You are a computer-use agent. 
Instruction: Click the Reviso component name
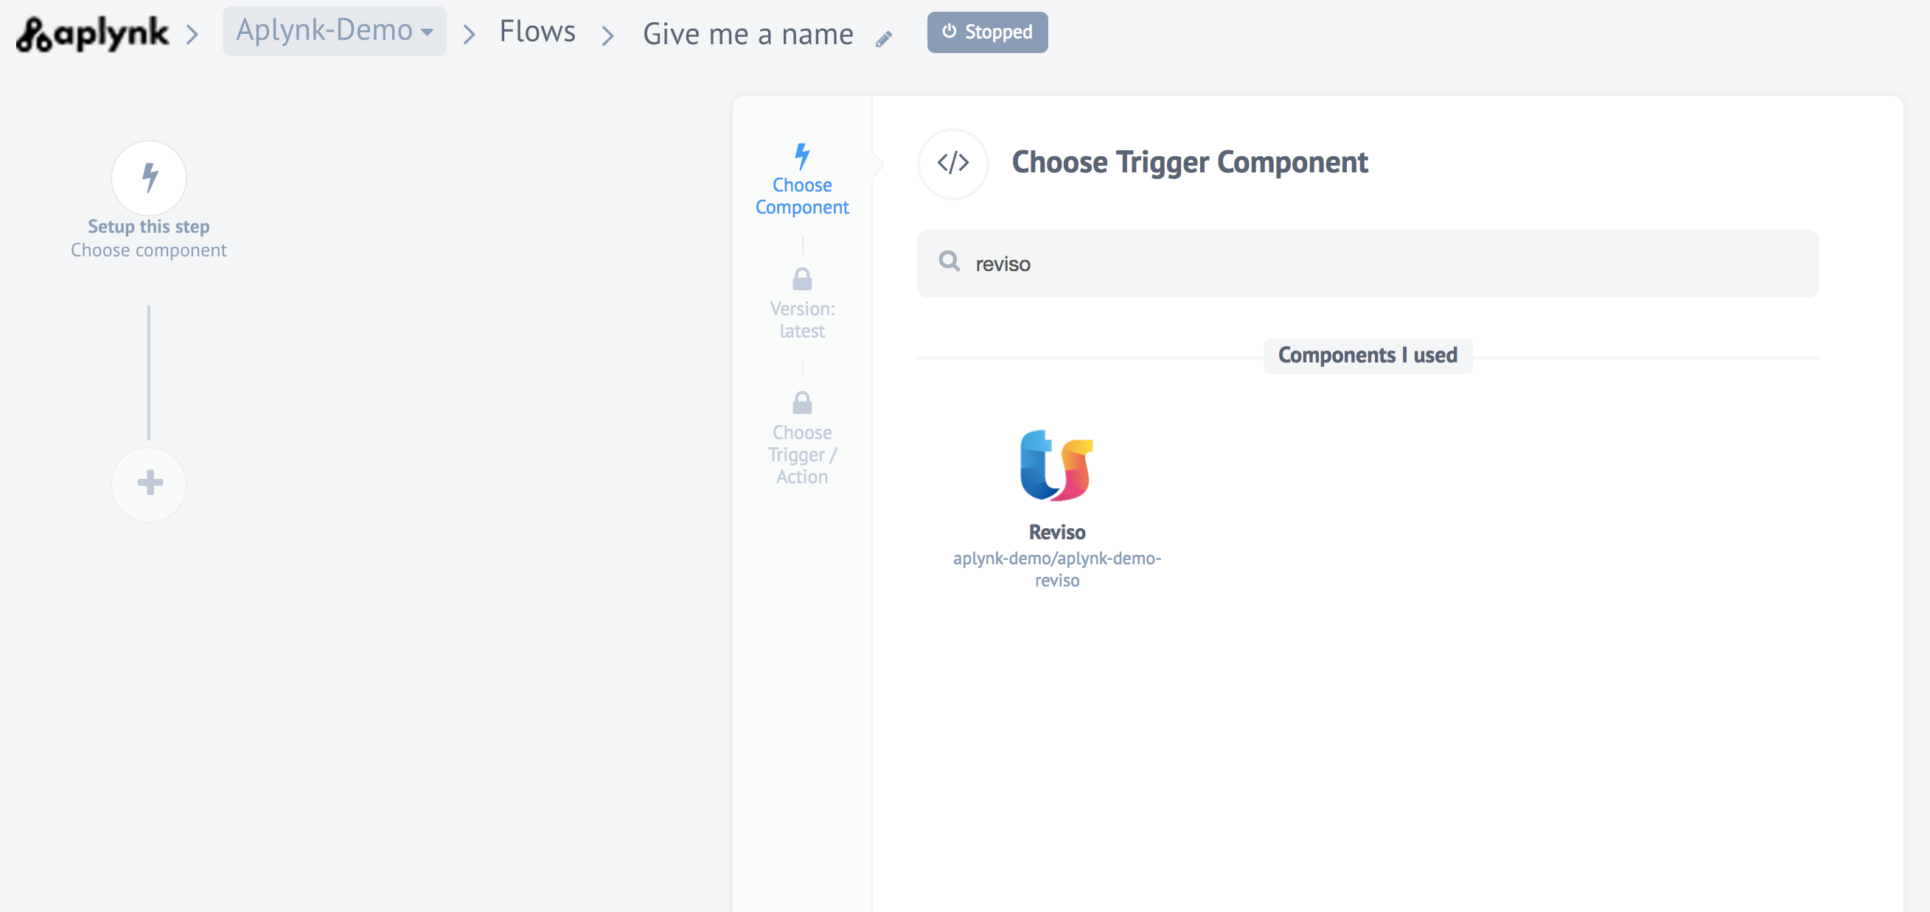1056,532
